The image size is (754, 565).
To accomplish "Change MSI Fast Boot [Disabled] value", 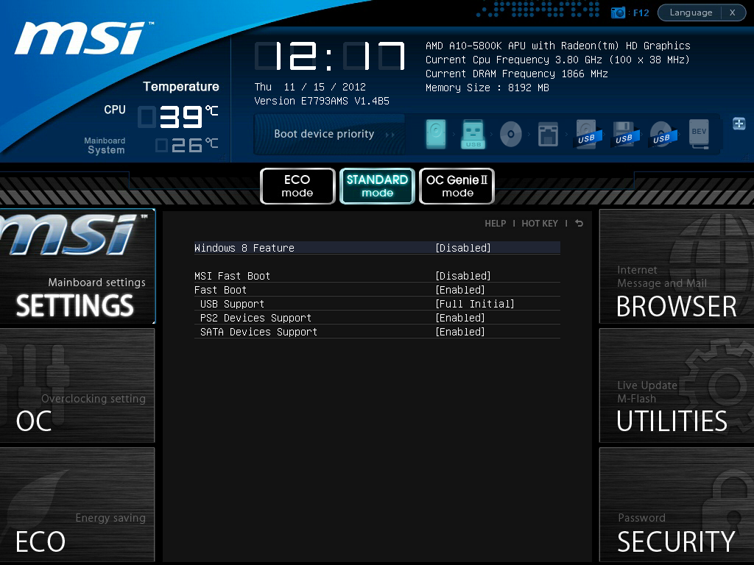I will coord(463,276).
